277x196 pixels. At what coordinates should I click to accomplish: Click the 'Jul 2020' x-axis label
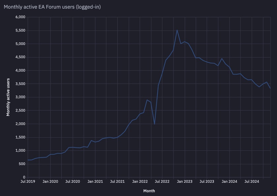point(73,182)
